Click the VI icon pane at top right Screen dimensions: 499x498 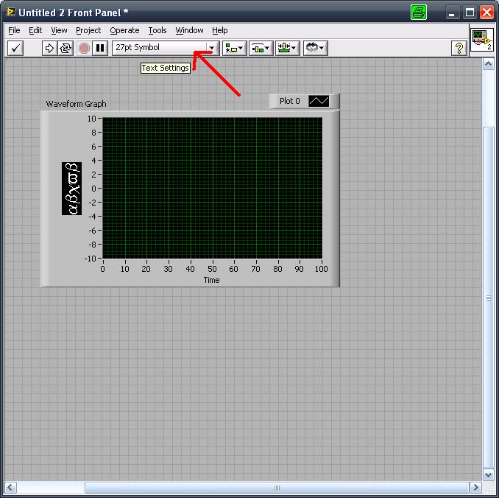click(482, 39)
